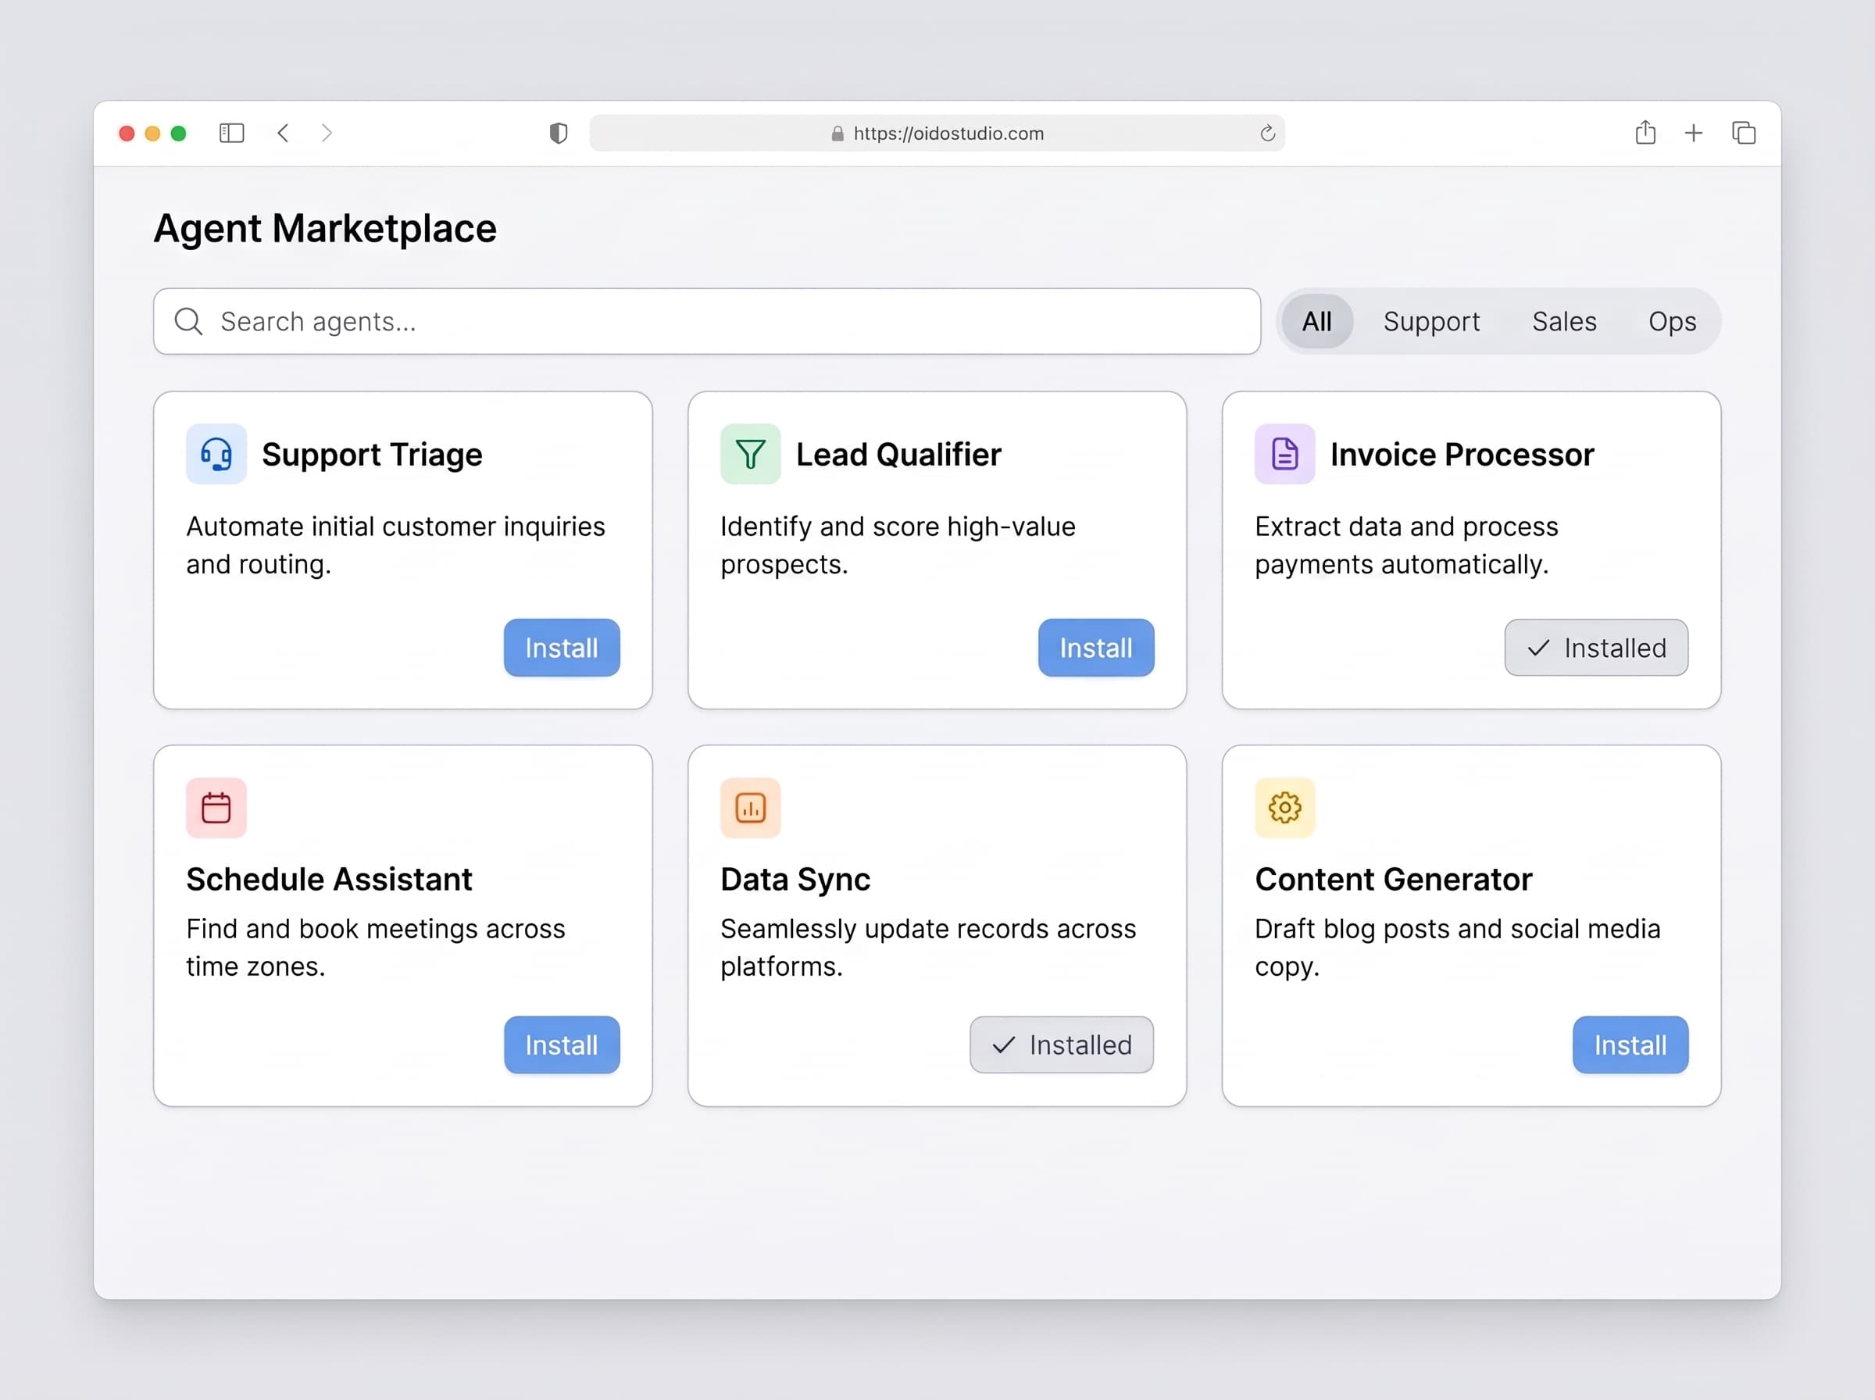Viewport: 1875px width, 1400px height.
Task: Select the All filter tab
Action: 1316,321
